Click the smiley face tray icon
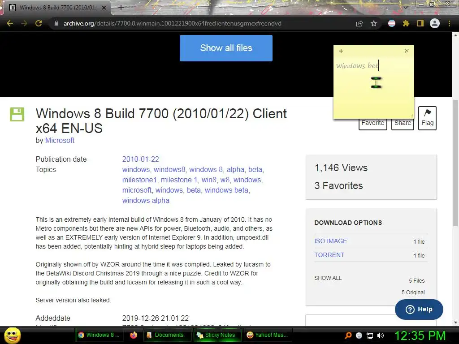459x344 pixels. point(359,335)
